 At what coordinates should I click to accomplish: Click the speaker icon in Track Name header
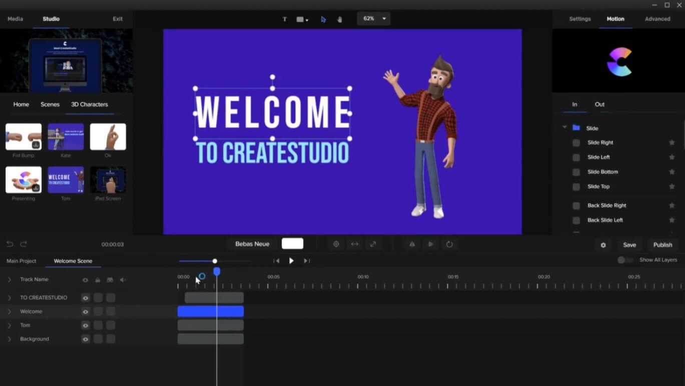[123, 280]
